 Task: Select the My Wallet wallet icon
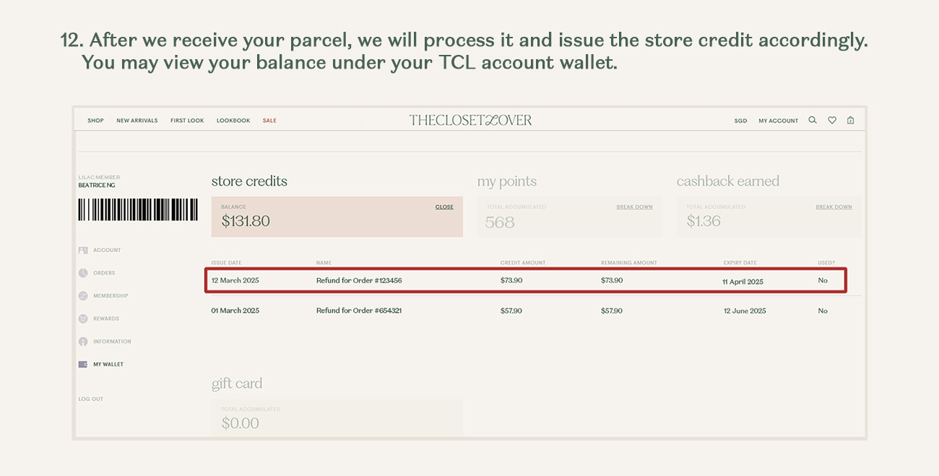click(83, 364)
